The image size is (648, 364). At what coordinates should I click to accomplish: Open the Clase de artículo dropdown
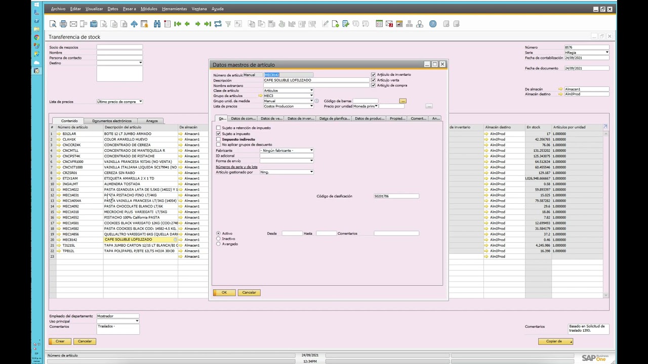pyautogui.click(x=311, y=90)
